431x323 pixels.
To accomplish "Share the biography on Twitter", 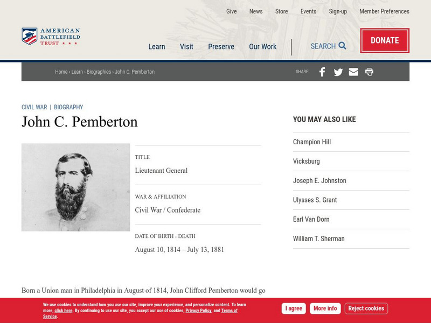I will coord(338,71).
